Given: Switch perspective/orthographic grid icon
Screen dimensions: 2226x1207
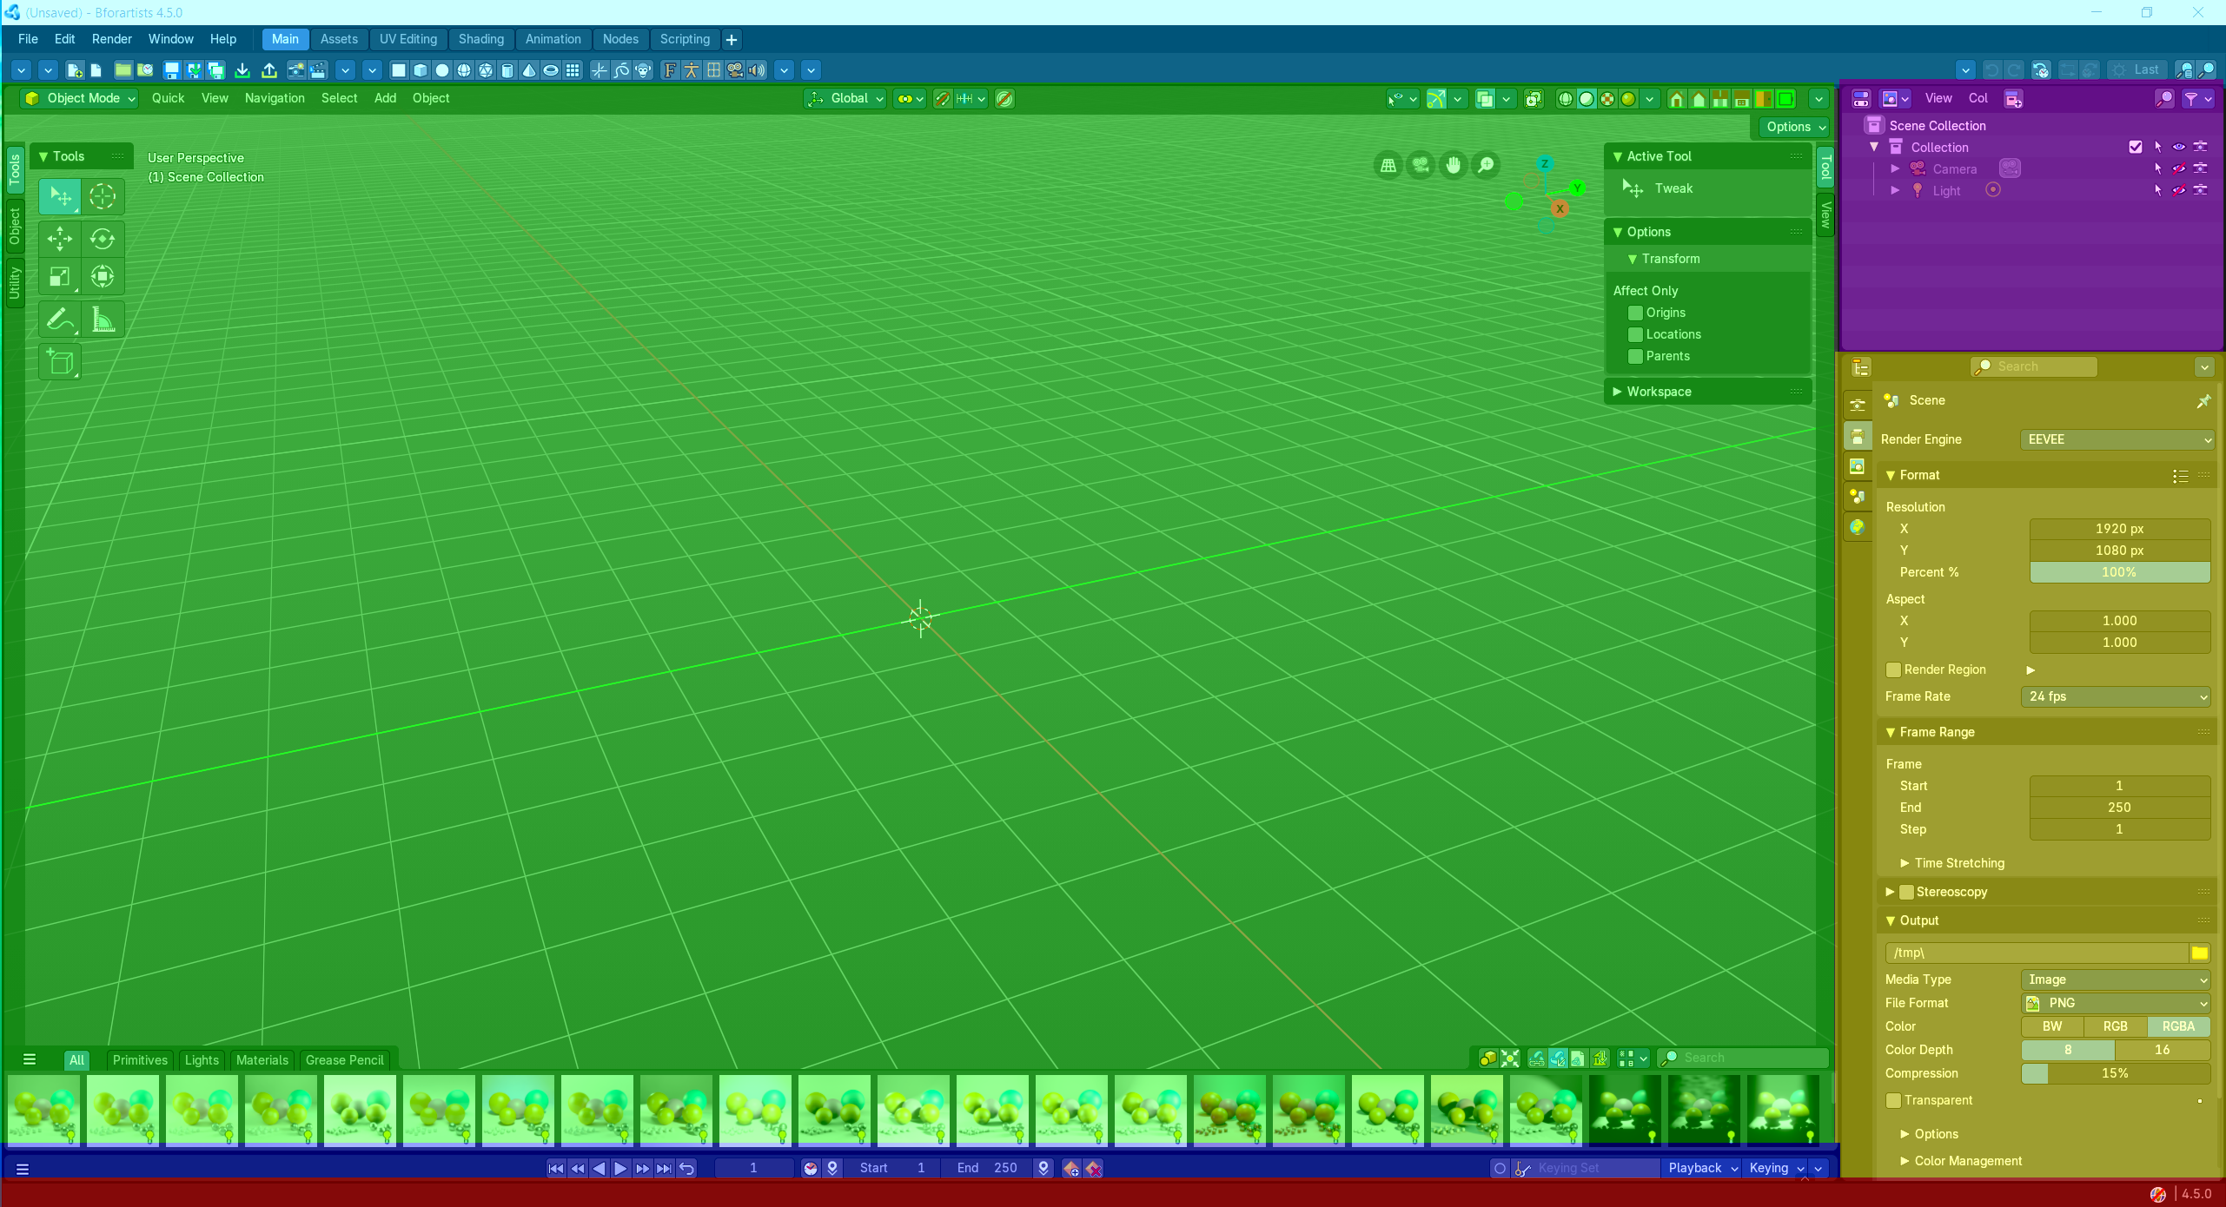Looking at the screenshot, I should coord(1388,164).
